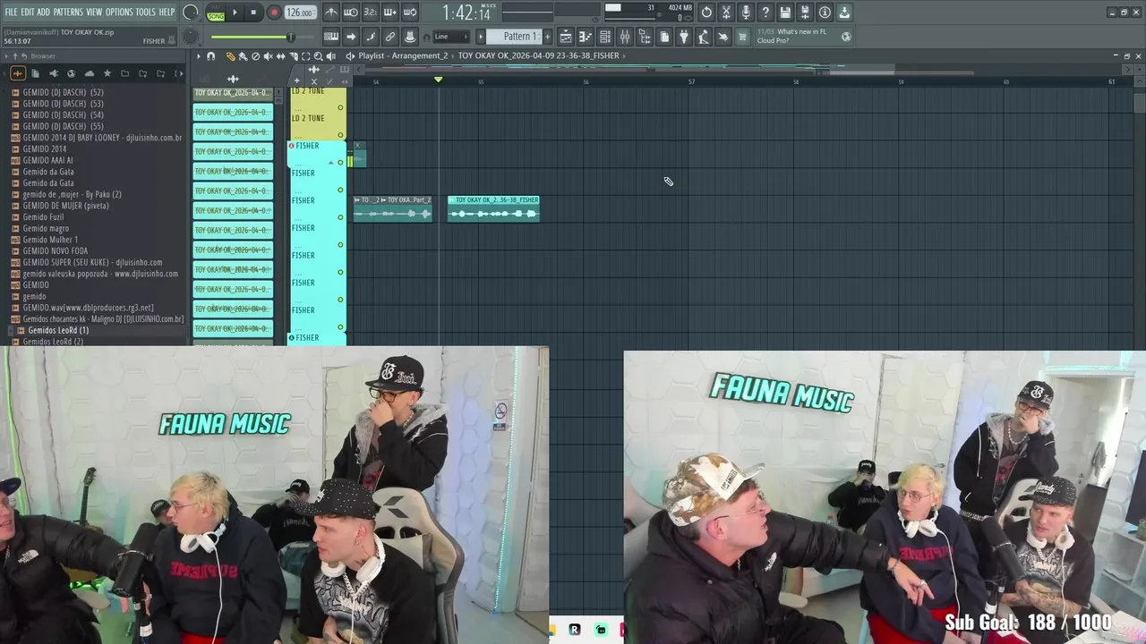
Task: Click the shopping cart content library icon
Action: [x=742, y=37]
